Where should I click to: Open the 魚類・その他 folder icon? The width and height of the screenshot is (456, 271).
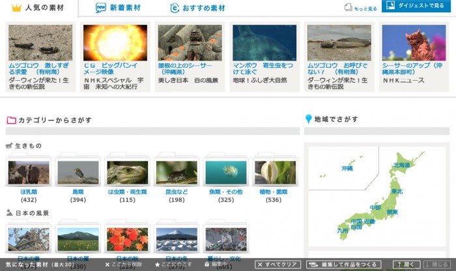pos(226,173)
